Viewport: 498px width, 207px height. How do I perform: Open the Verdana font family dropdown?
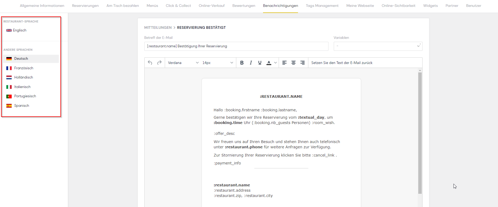point(183,63)
